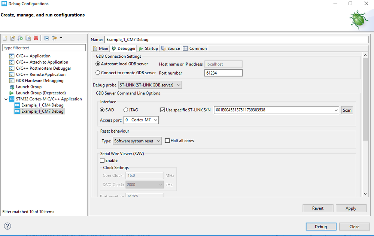Screen dimensions: 374x236
Task: Switch to the Debugger tab
Action: click(123, 48)
